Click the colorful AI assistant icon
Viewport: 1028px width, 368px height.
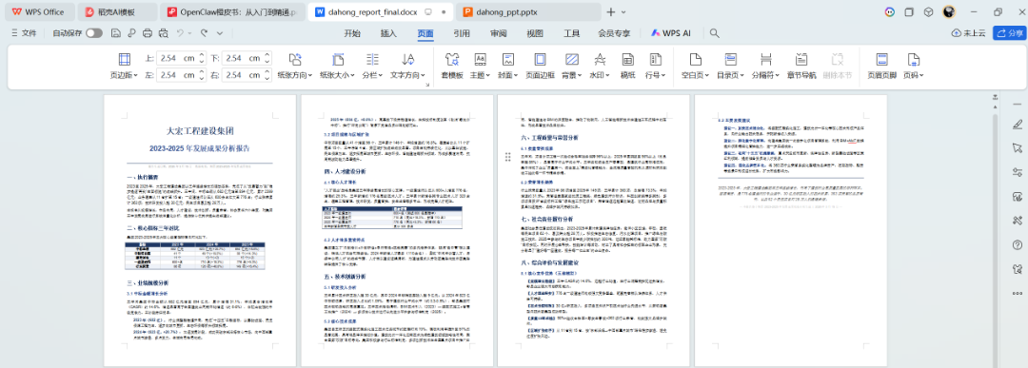[889, 11]
